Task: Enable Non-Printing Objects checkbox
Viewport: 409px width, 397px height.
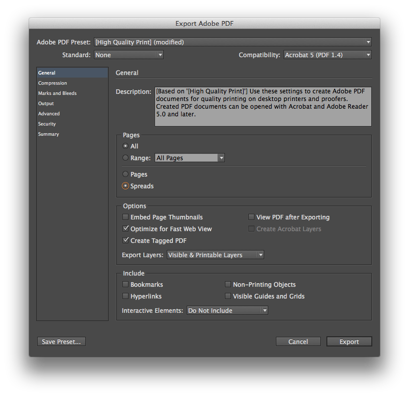Action: coord(228,284)
